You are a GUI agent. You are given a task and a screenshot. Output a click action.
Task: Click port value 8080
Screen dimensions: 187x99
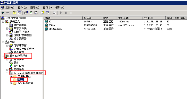tap(169, 29)
